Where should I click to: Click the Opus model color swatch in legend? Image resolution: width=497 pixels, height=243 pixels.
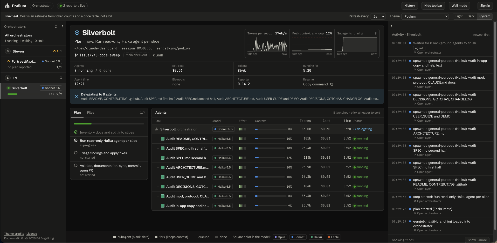coord(275,237)
